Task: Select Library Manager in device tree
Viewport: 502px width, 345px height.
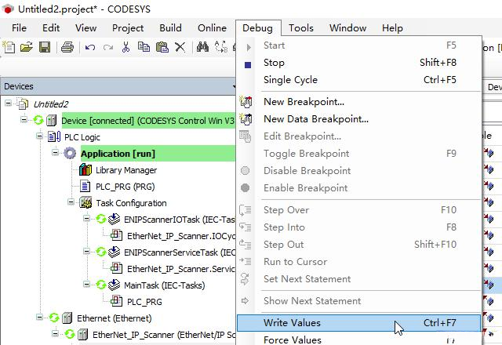Action: click(x=126, y=170)
